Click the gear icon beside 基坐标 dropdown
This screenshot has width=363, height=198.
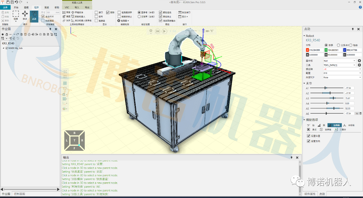359,61
